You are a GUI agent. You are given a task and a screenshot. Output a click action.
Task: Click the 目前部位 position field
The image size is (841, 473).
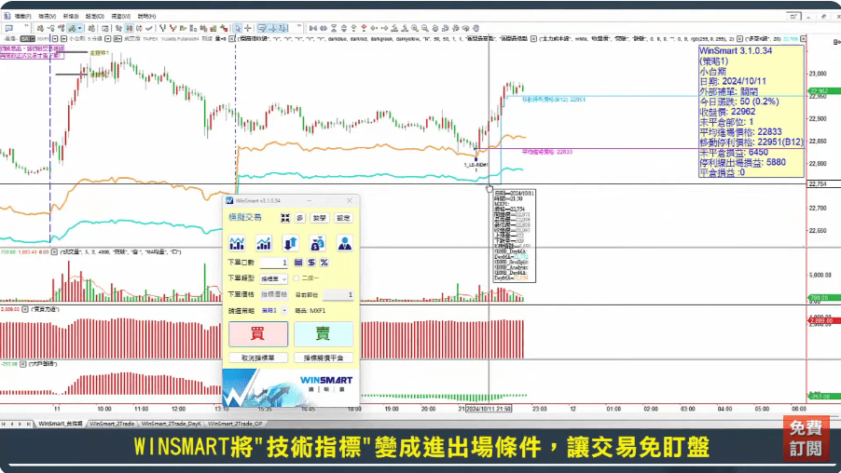[338, 294]
